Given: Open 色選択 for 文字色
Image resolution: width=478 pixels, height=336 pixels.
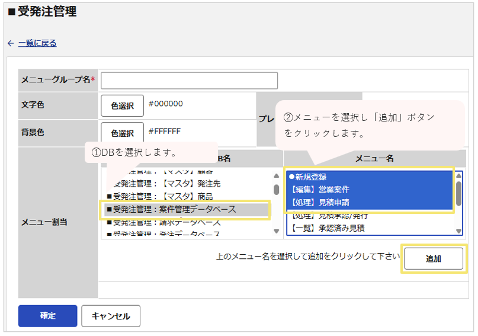Looking at the screenshot, I should 122,106.
